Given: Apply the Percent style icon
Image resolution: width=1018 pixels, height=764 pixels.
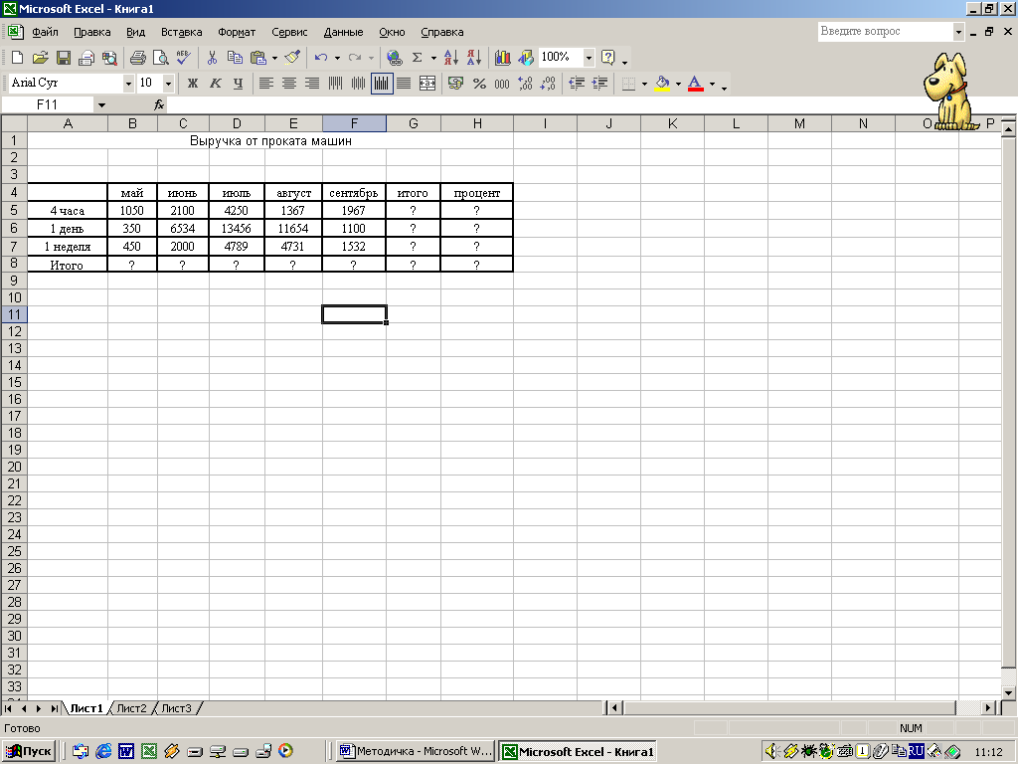Looking at the screenshot, I should (x=479, y=84).
